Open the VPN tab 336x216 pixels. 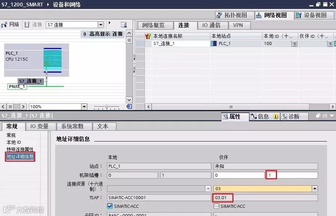240,25
